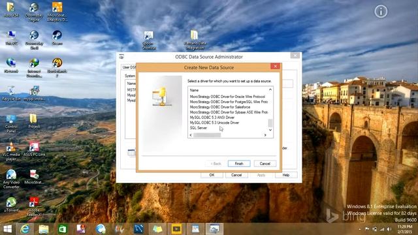Open the Windows Store taskbar icon
The width and height of the screenshot is (418, 235).
click(63, 229)
